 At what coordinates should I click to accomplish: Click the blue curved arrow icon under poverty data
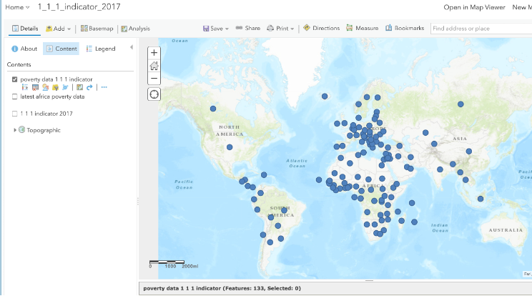[x=89, y=87]
